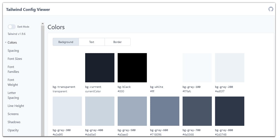Viewport: 278px width, 139px height.
Task: Click the bg-current class name
Action: pos(93,87)
